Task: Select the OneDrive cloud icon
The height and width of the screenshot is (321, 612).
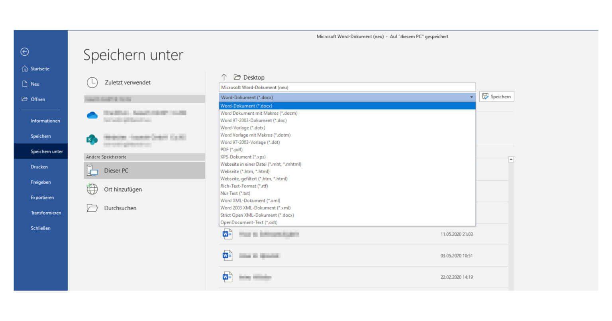Action: (x=92, y=115)
